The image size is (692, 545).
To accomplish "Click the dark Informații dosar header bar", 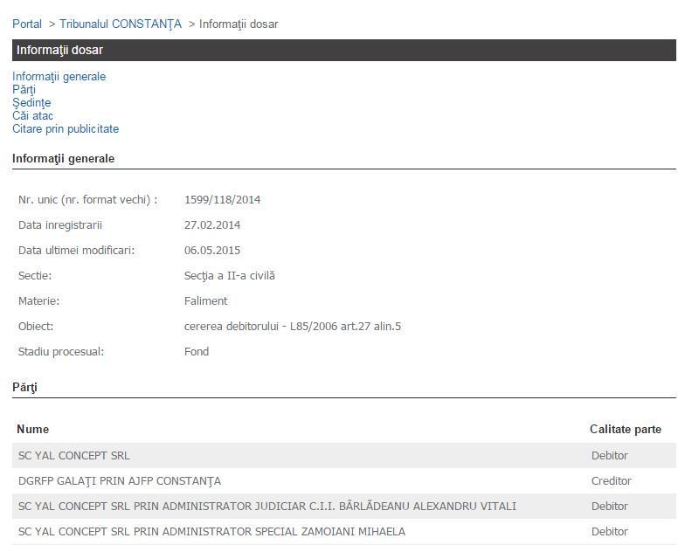I will 344,51.
